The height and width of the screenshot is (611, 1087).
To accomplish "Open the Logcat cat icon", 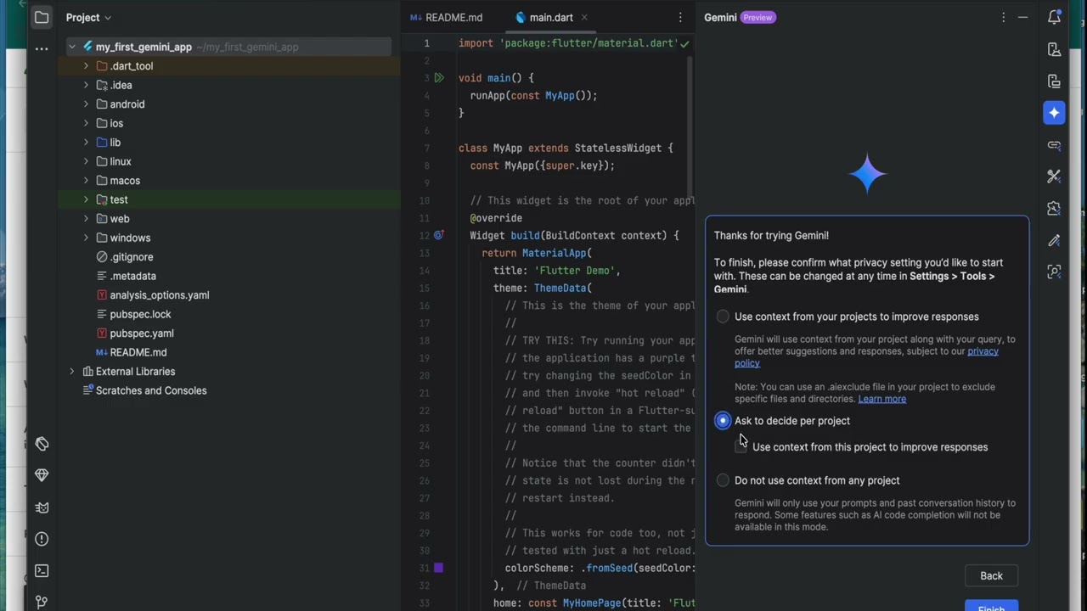I will tap(42, 507).
